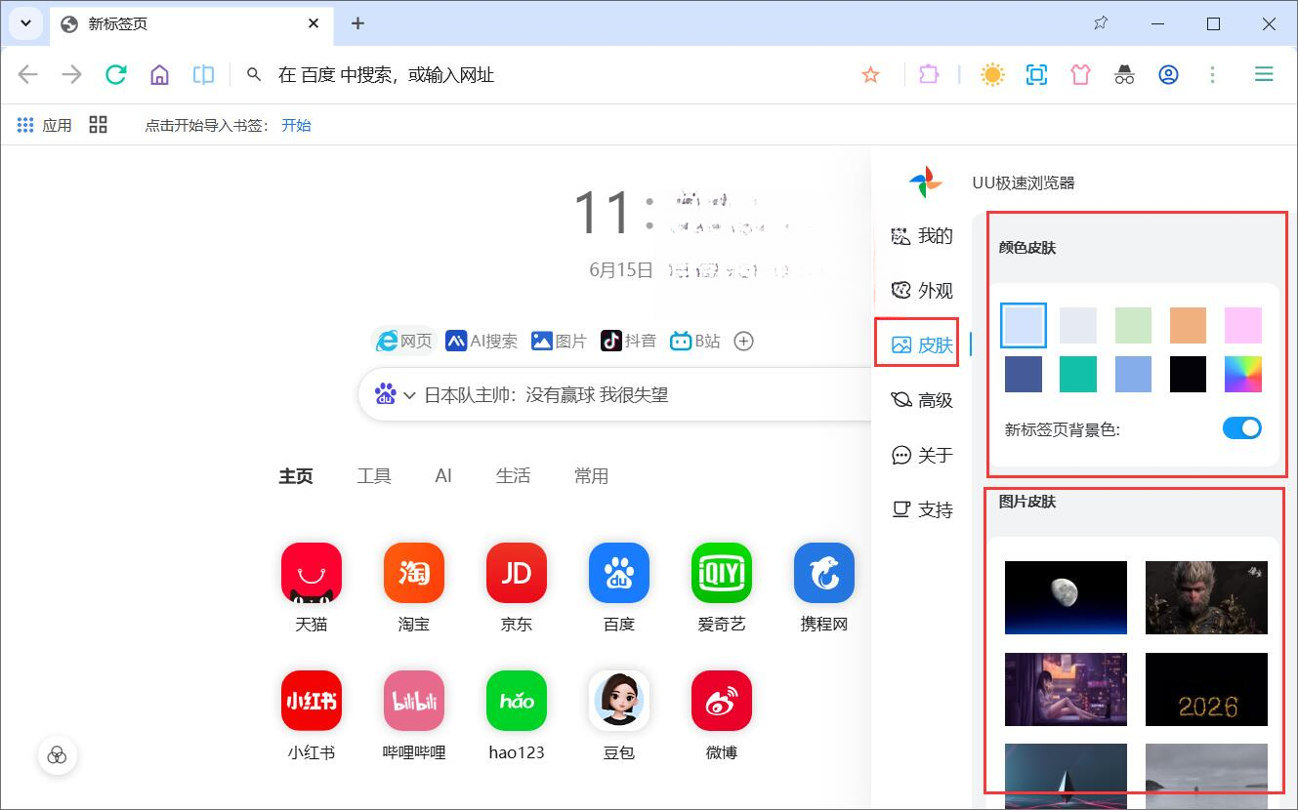Open the 皮肤 settings section
The height and width of the screenshot is (810, 1298).
coord(922,344)
